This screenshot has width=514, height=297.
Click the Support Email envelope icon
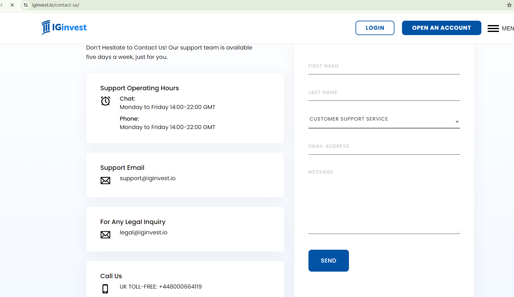coord(105,180)
